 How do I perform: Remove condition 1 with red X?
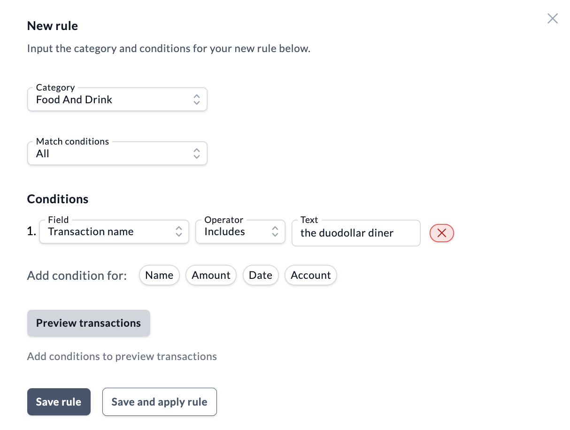click(442, 233)
